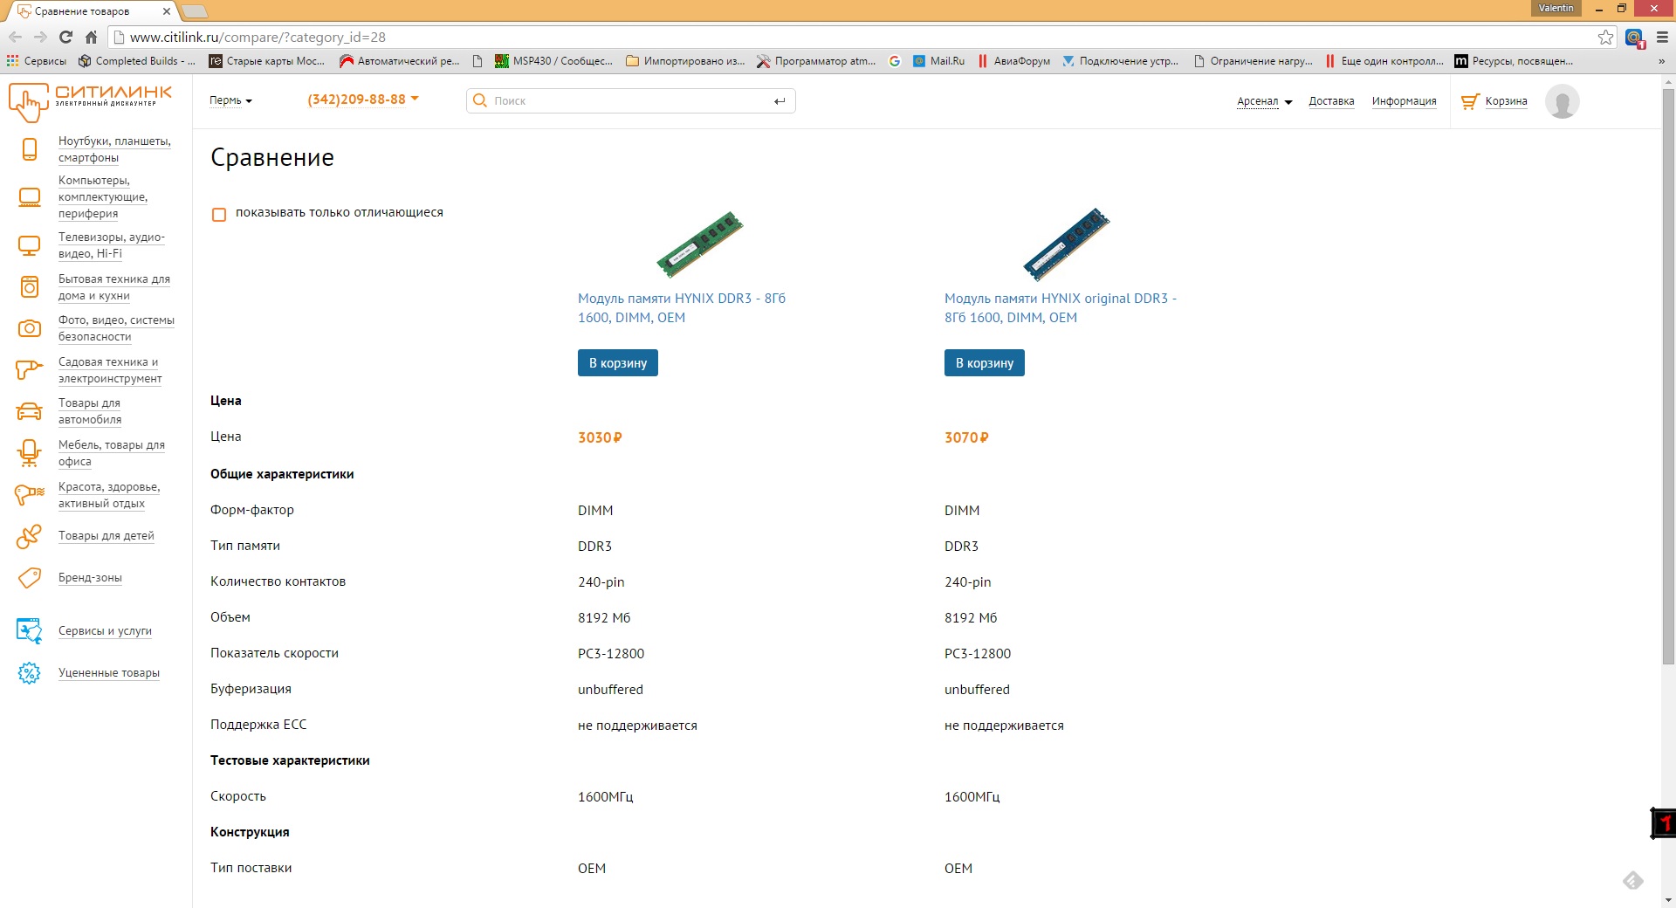Click the browser back arrow
The image size is (1676, 908).
pyautogui.click(x=15, y=37)
